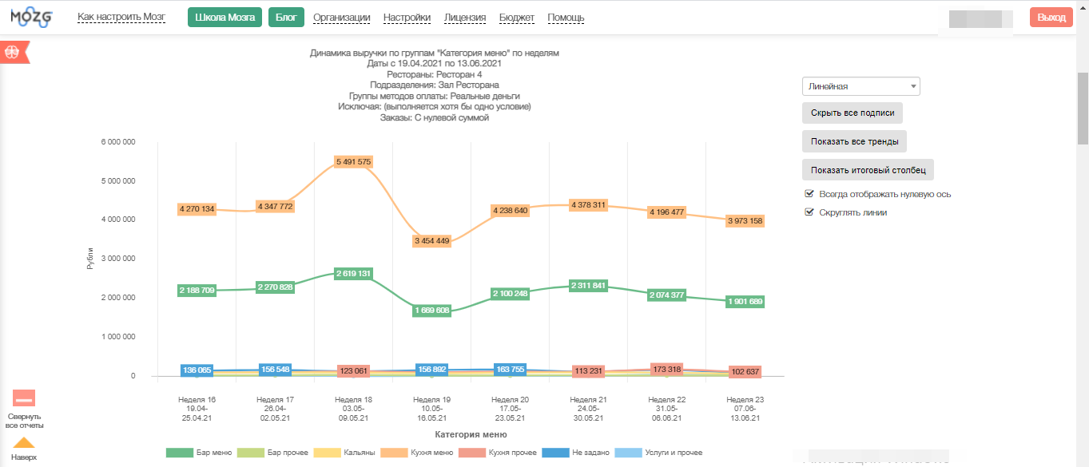Open the 'Настройки' menu
Viewport: 1089px width, 467px height.
[407, 18]
